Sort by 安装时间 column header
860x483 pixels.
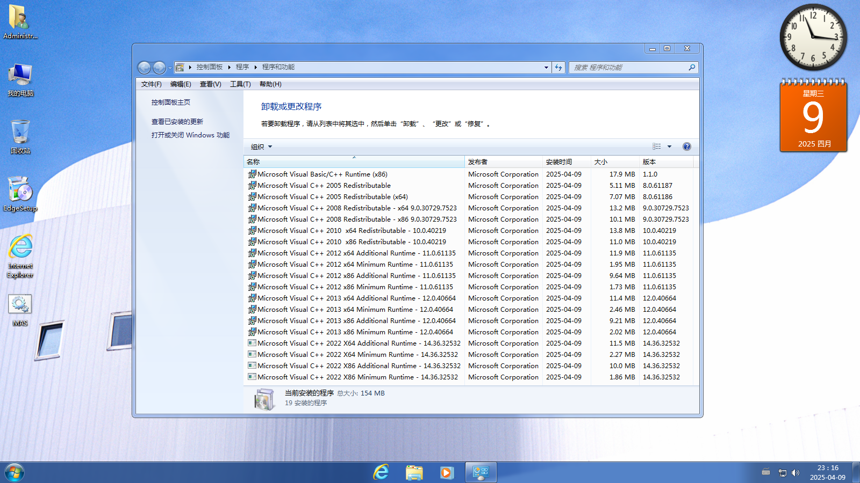tap(567, 162)
